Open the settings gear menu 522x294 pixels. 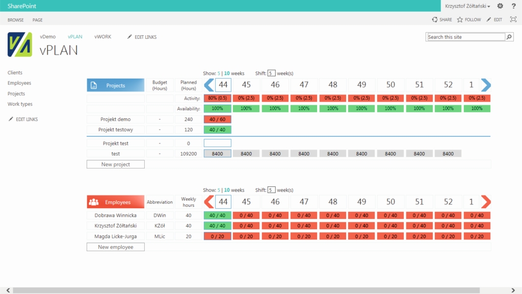click(500, 6)
